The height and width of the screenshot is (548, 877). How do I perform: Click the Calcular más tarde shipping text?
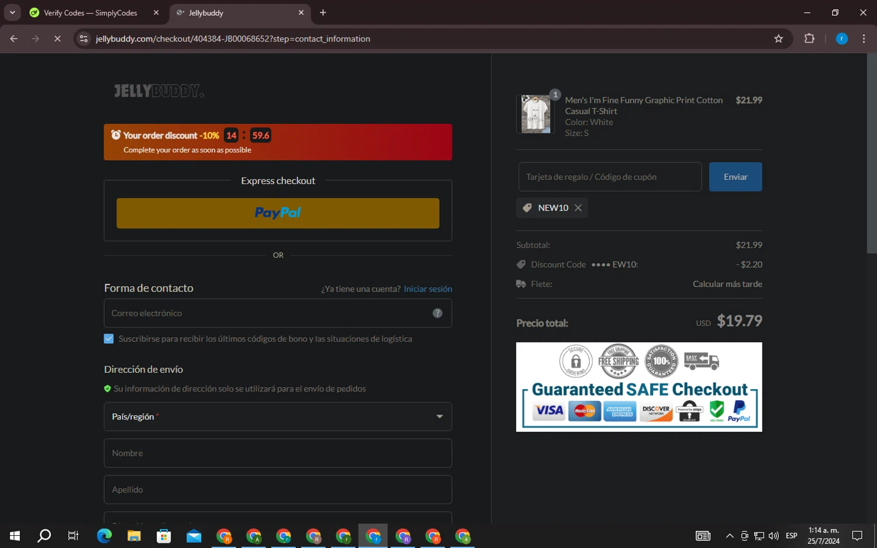[x=727, y=284]
